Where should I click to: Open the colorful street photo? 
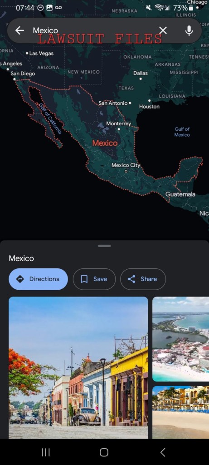(x=78, y=367)
